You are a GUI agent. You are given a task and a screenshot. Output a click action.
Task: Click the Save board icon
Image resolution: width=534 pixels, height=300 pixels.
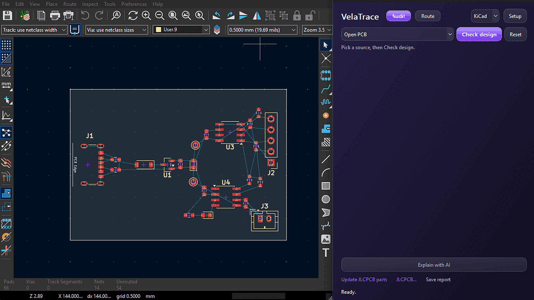(x=7, y=16)
